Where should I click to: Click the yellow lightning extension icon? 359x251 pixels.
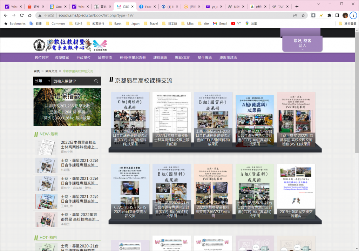pos(321,15)
